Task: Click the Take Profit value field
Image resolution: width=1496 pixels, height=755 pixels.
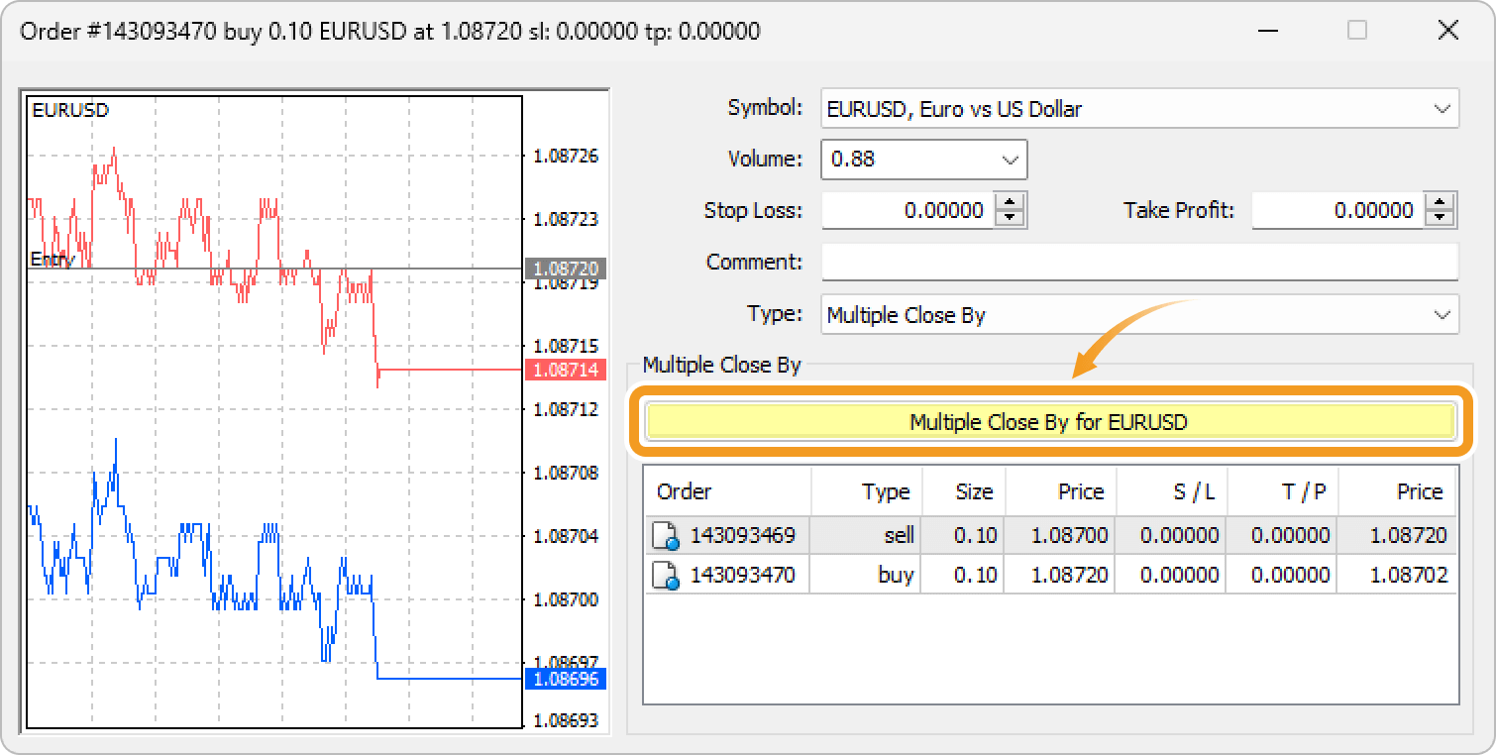Action: [x=1336, y=210]
